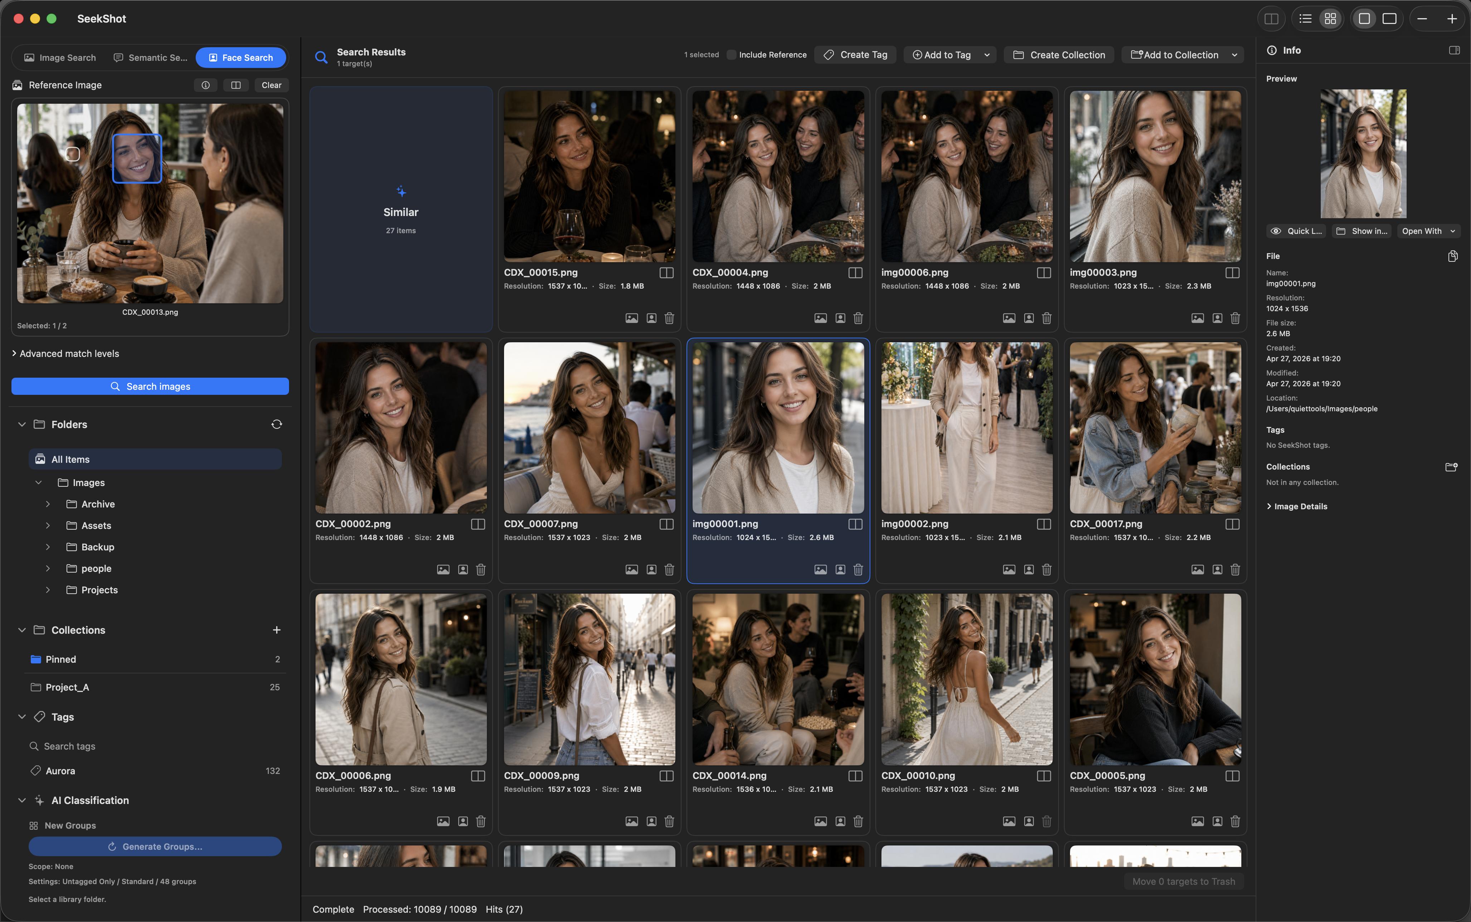Select the highlighted face box in reference

click(137, 158)
